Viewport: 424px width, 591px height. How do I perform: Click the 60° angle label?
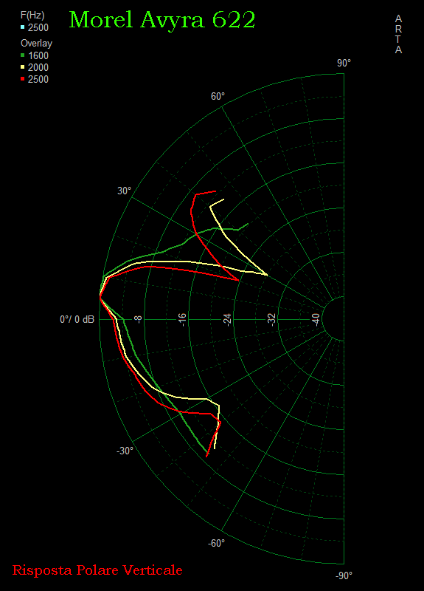coord(218,96)
